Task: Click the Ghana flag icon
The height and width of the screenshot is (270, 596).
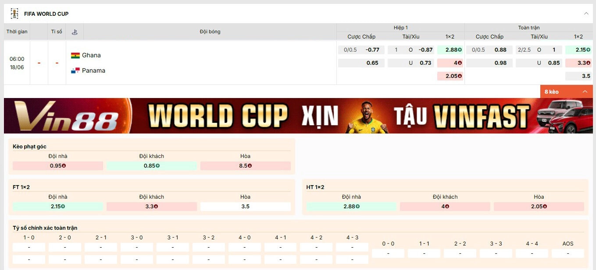Action: [x=75, y=56]
